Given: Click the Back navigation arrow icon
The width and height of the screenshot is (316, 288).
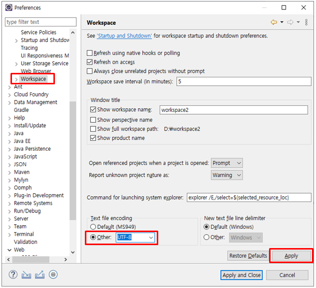Looking at the screenshot, I should tap(274, 22).
